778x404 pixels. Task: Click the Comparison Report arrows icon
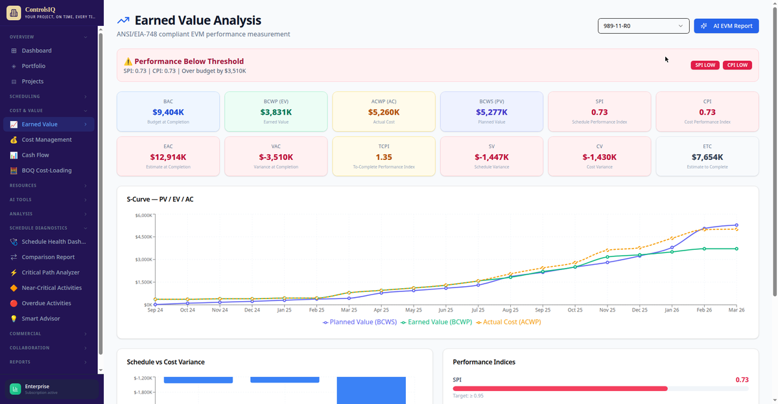14,257
